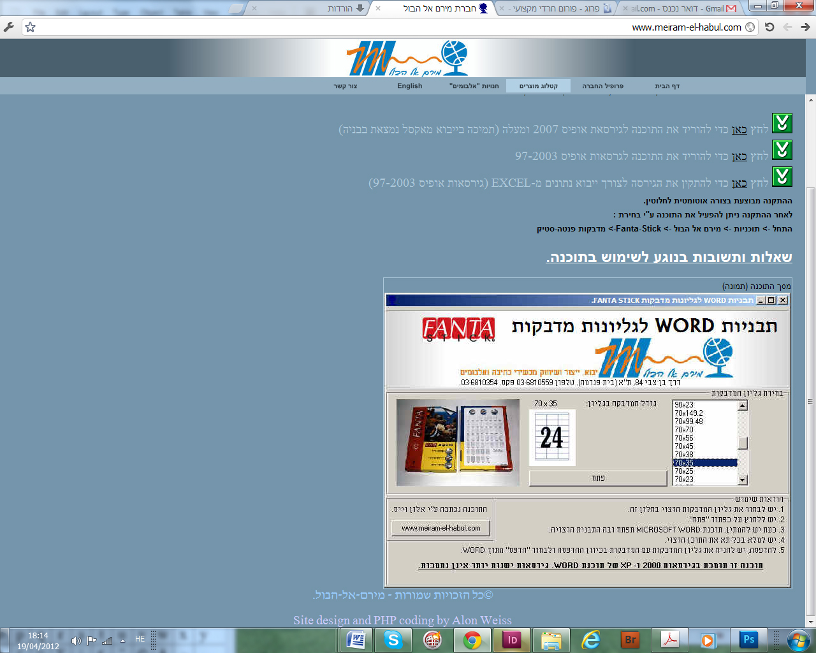This screenshot has width=816, height=653.
Task: Click the Chrome icon in the taskbar
Action: tap(472, 640)
